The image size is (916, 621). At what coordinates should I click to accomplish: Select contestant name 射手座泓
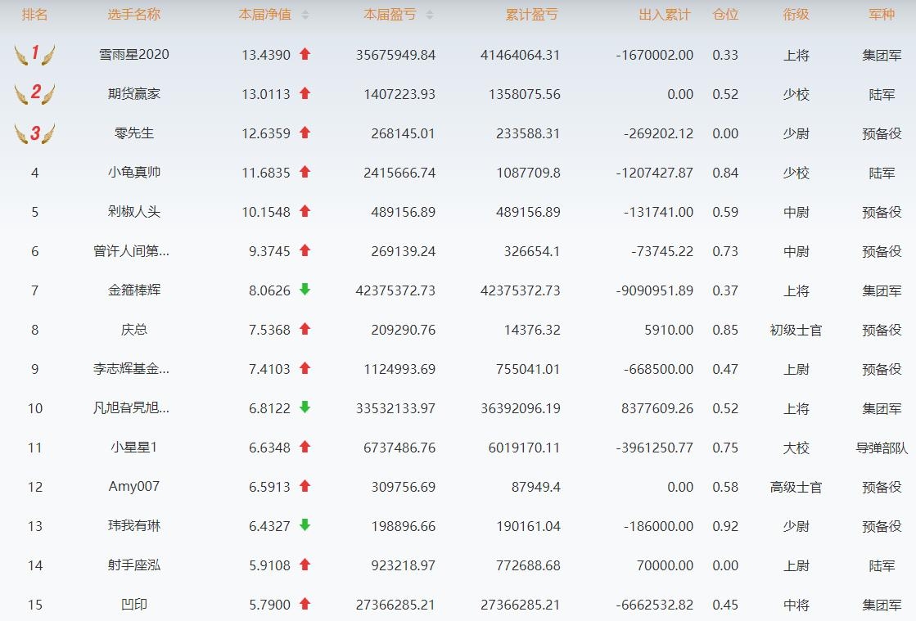tap(133, 565)
